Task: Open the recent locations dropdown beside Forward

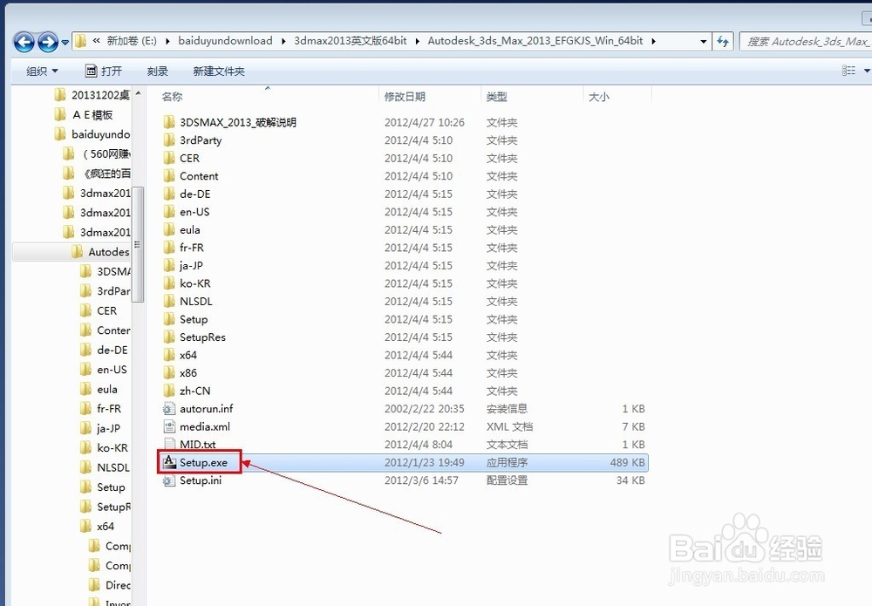Action: pyautogui.click(x=65, y=42)
